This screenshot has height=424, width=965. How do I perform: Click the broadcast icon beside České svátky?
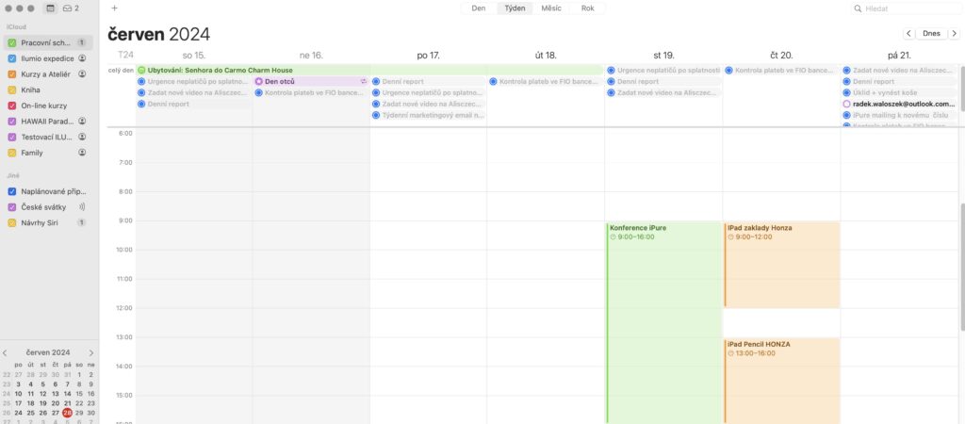pos(82,206)
